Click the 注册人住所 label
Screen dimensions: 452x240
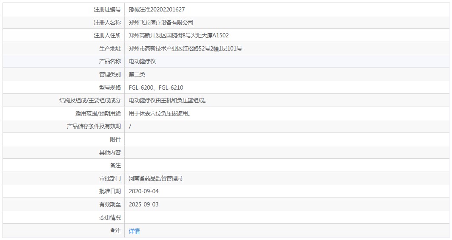click(x=107, y=35)
